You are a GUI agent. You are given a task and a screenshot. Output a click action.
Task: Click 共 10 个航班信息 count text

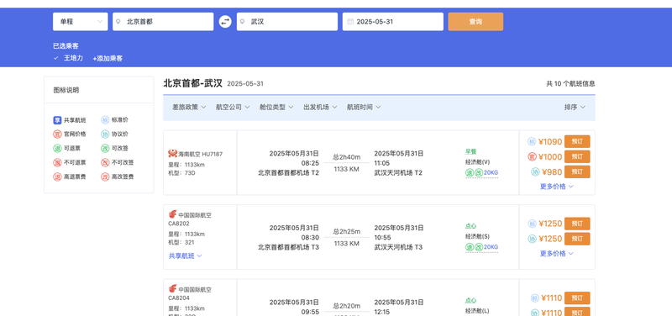click(570, 83)
